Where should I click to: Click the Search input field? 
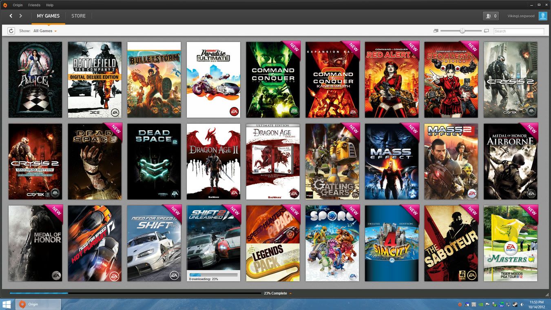[x=519, y=31]
